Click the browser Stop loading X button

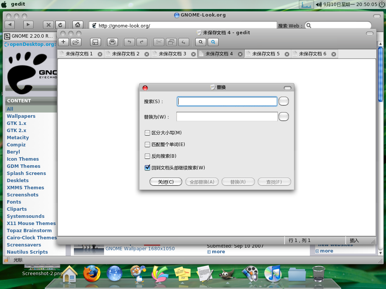(49, 25)
